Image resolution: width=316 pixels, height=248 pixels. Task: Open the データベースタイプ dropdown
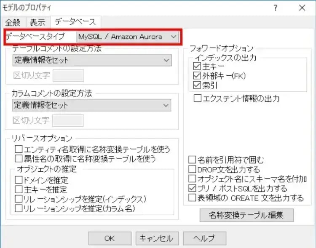(127, 37)
